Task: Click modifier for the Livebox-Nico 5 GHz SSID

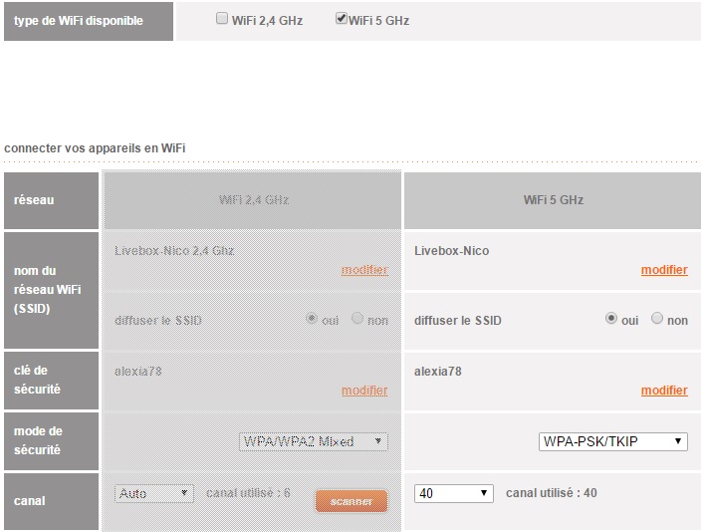Action: click(663, 270)
